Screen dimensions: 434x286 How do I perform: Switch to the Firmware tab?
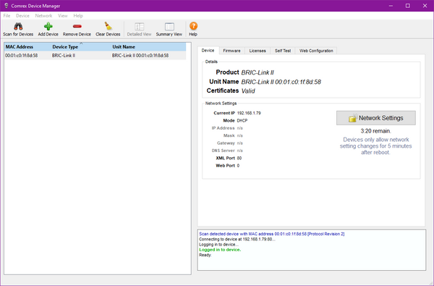(231, 51)
